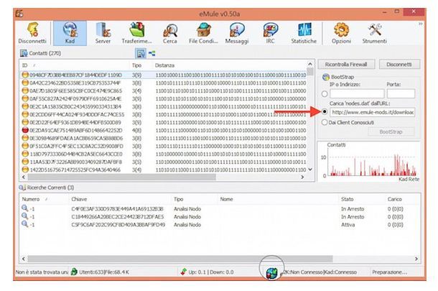Screen dimensions: 438x291
Task: Click the Contatti Kad Rete graph
Action: [369, 162]
